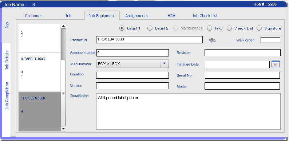Open the HRA tab
Viewport: 289px width, 141px height.
(171, 16)
